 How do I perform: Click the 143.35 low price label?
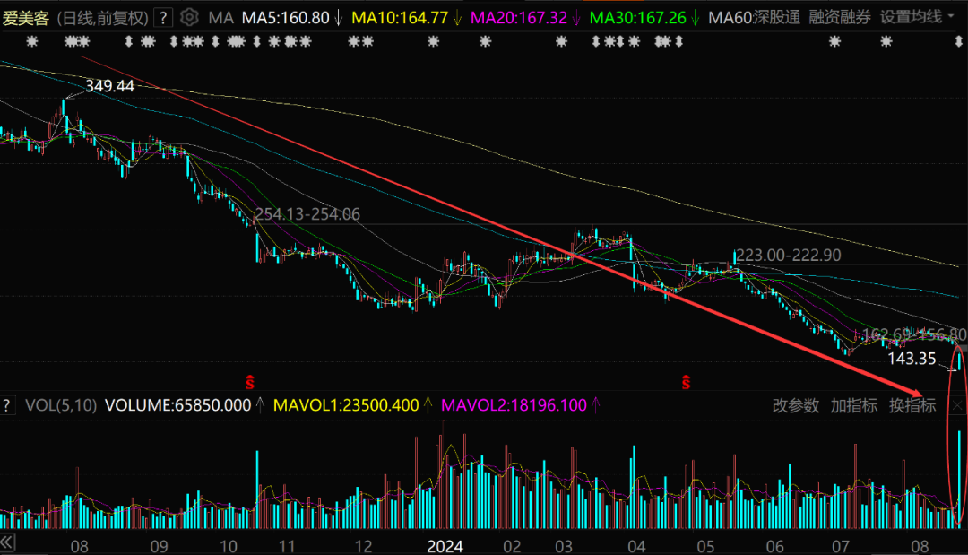[x=912, y=359]
